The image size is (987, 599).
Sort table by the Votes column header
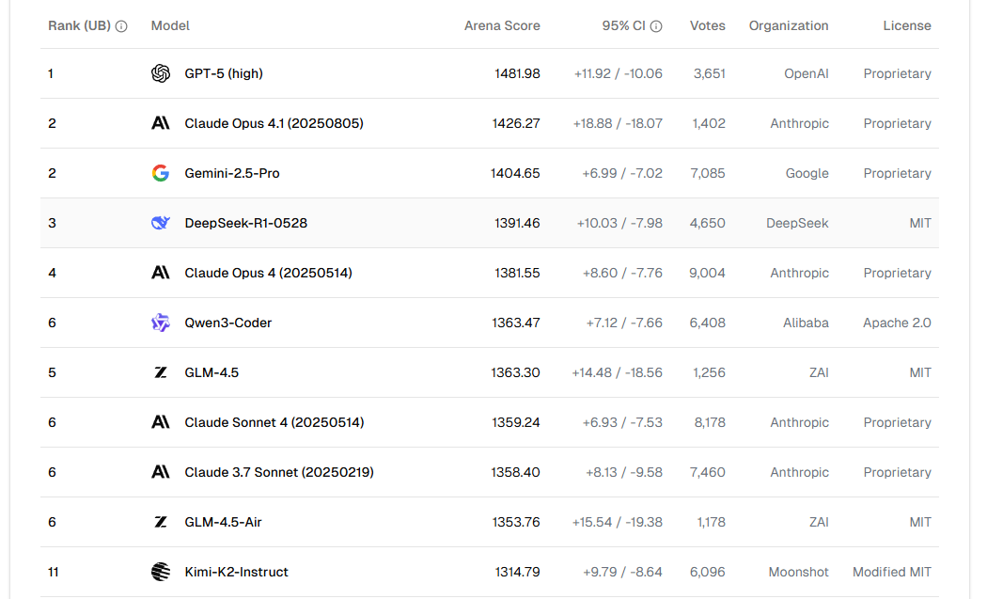(x=707, y=25)
